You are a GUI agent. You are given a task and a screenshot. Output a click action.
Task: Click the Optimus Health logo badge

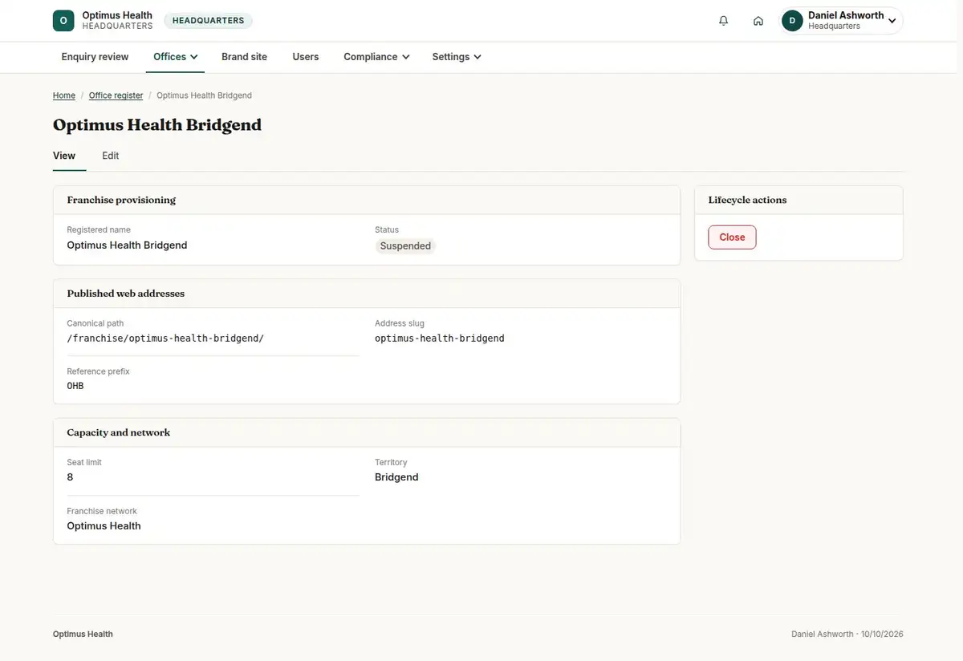pyautogui.click(x=63, y=21)
